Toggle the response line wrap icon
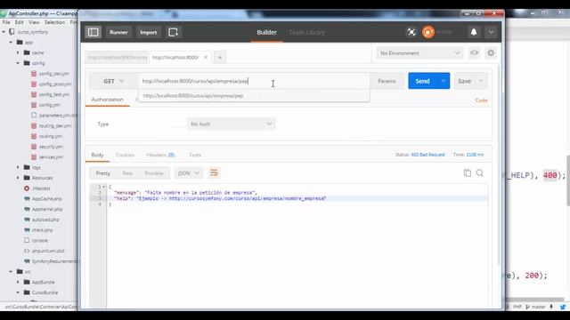Viewport: 570px width, 320px height. pos(214,173)
